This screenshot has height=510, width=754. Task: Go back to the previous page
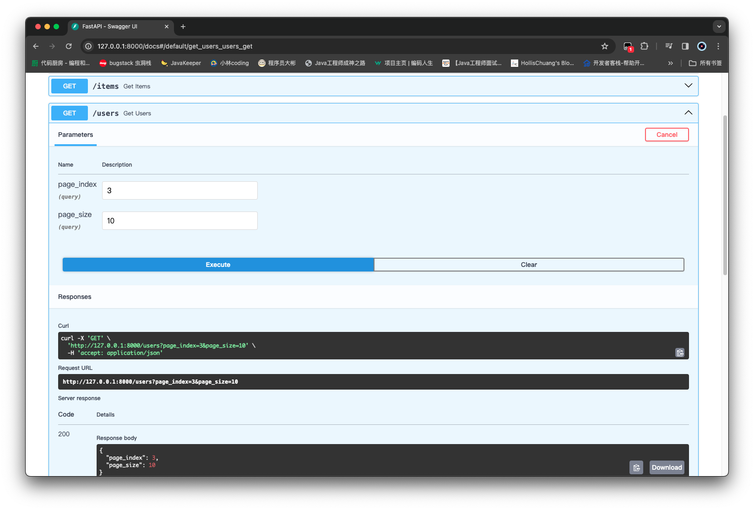click(36, 46)
